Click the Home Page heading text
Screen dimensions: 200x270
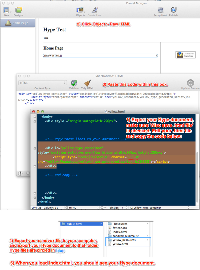tap(53, 48)
